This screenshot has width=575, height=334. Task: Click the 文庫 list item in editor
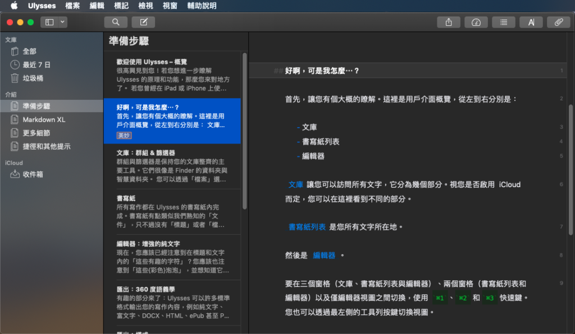pyautogui.click(x=309, y=127)
